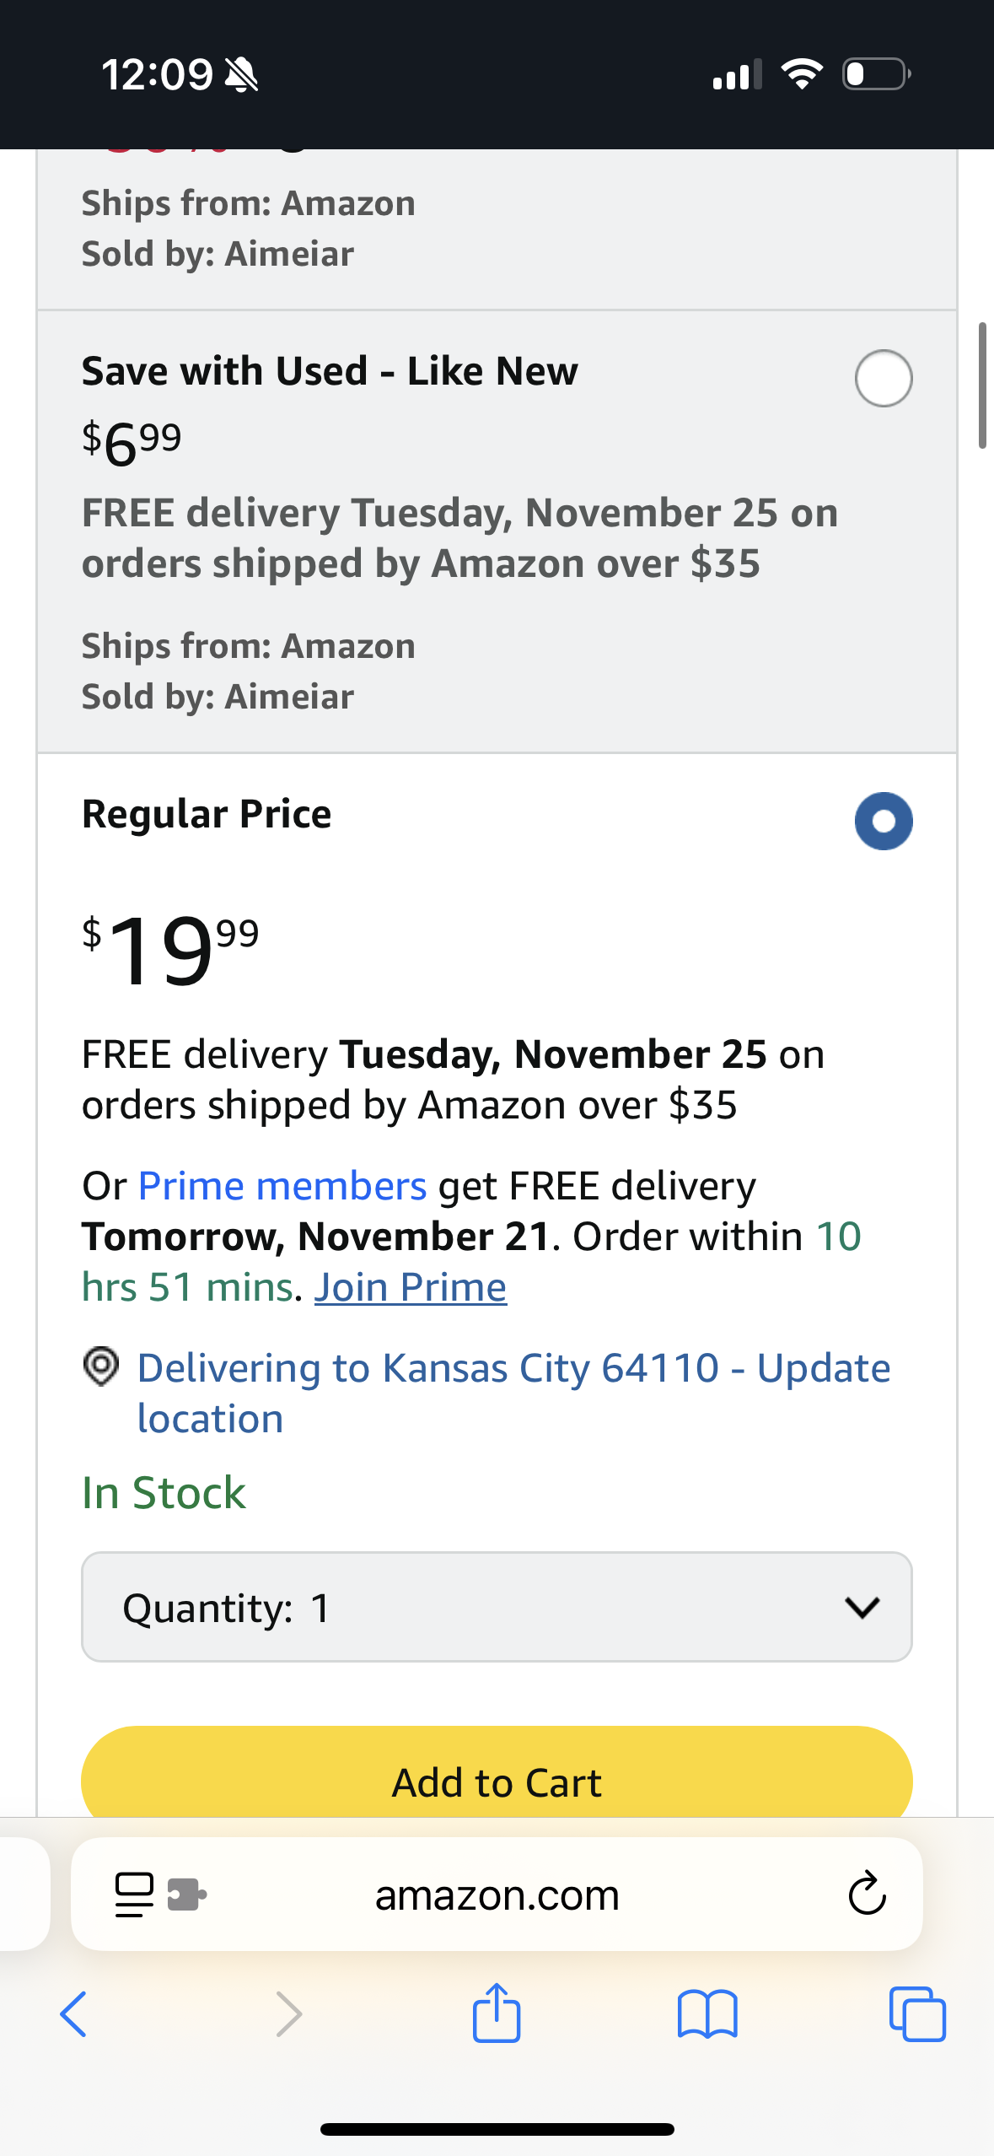Open the Prime members link
994x2156 pixels.
282,1186
